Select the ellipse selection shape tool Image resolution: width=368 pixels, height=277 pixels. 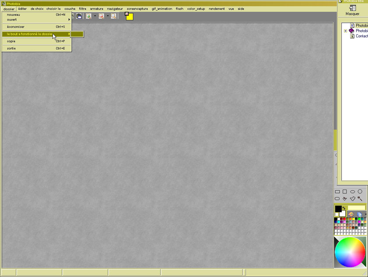(352, 192)
